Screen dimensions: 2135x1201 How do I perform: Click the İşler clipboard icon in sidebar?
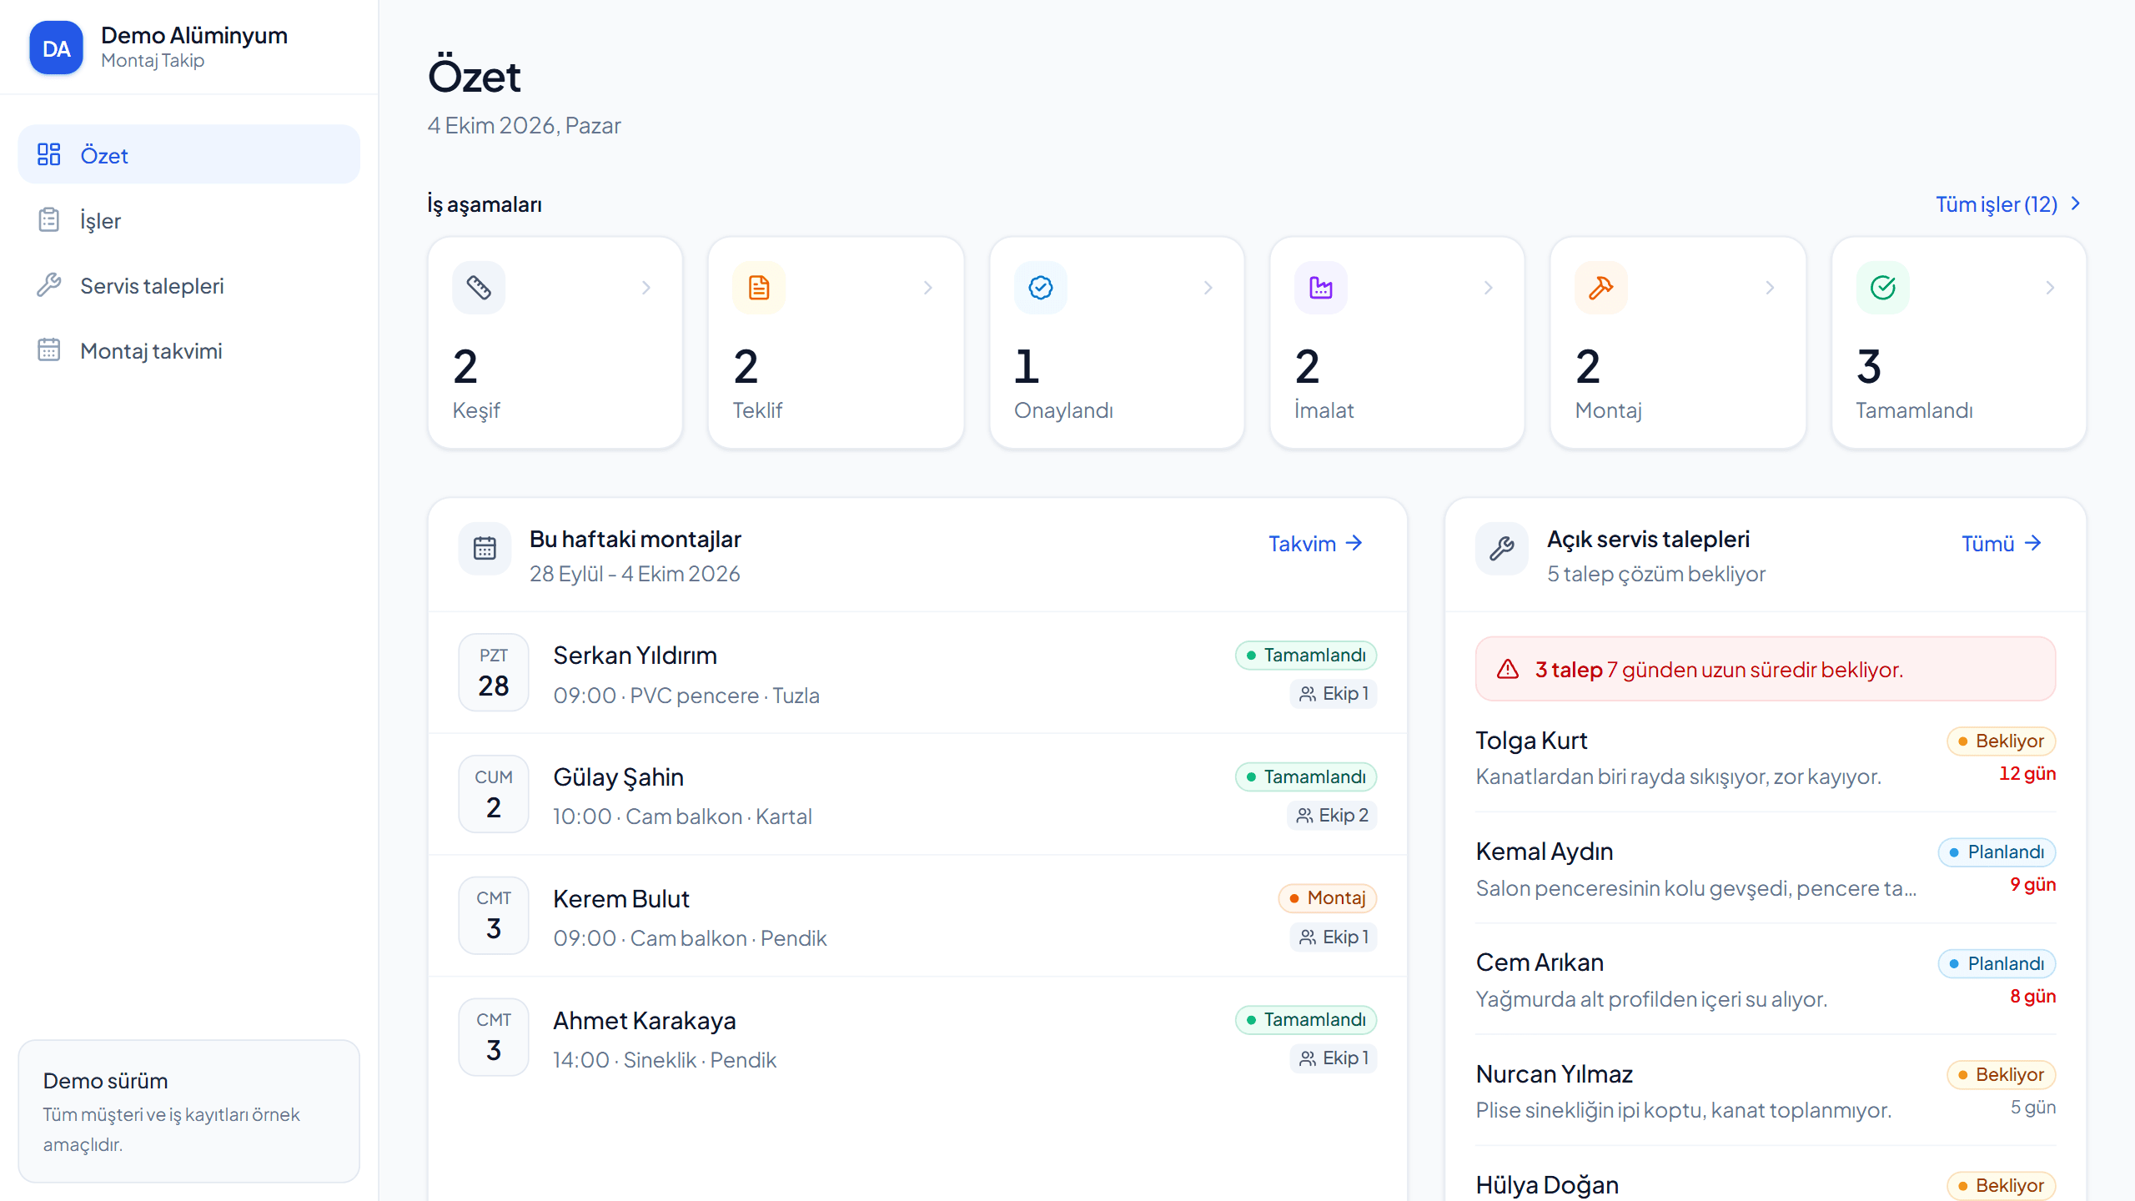[x=49, y=219]
